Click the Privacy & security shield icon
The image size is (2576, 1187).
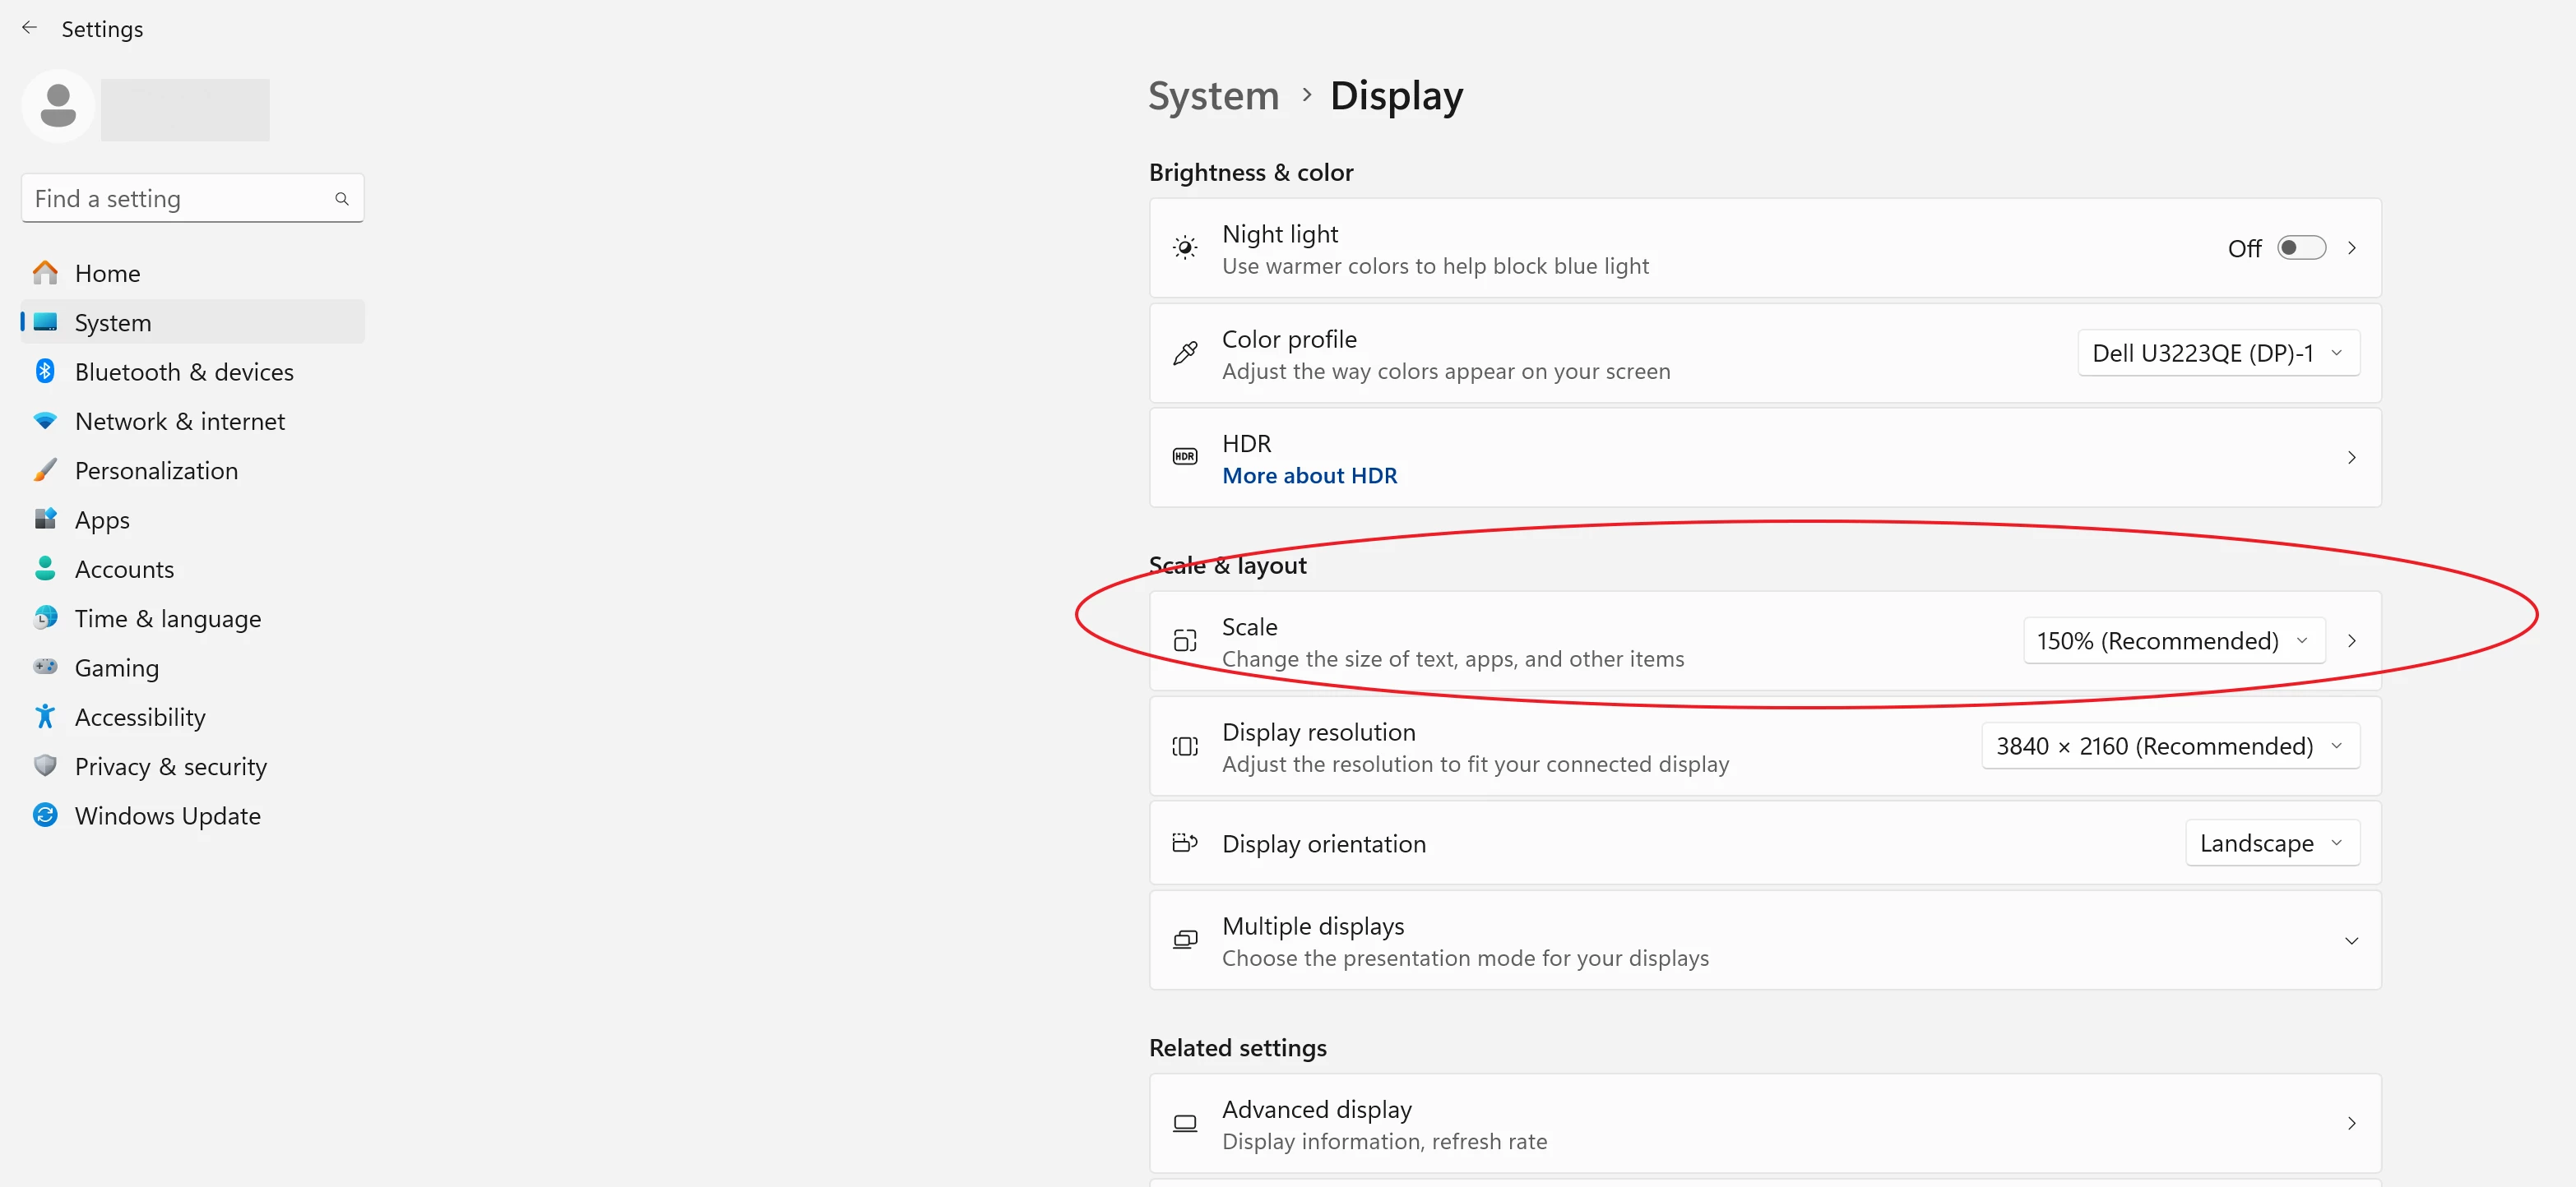(x=45, y=765)
